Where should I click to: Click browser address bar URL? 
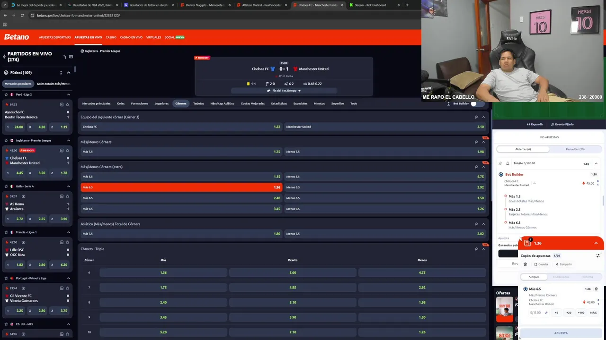tap(78, 15)
